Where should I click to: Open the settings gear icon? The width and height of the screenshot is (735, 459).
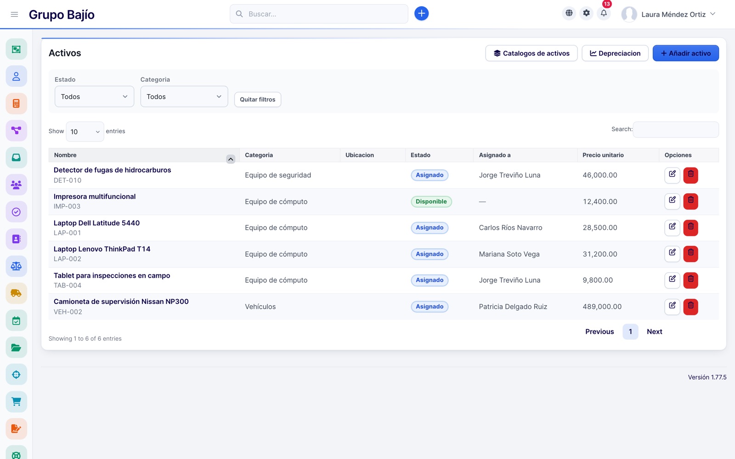click(586, 13)
